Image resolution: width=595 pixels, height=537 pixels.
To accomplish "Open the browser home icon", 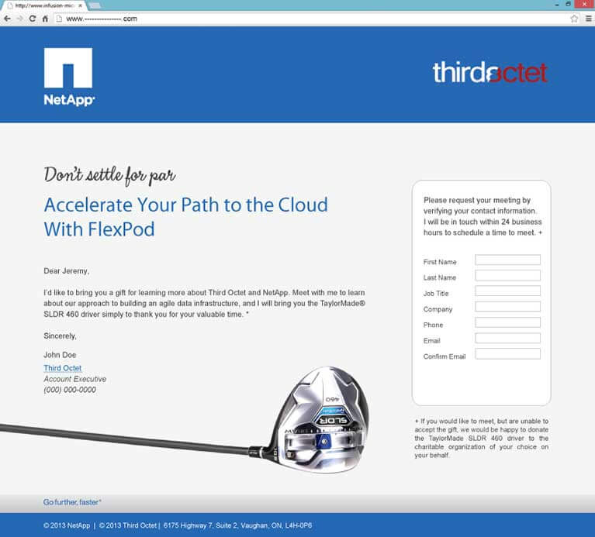I will click(45, 19).
